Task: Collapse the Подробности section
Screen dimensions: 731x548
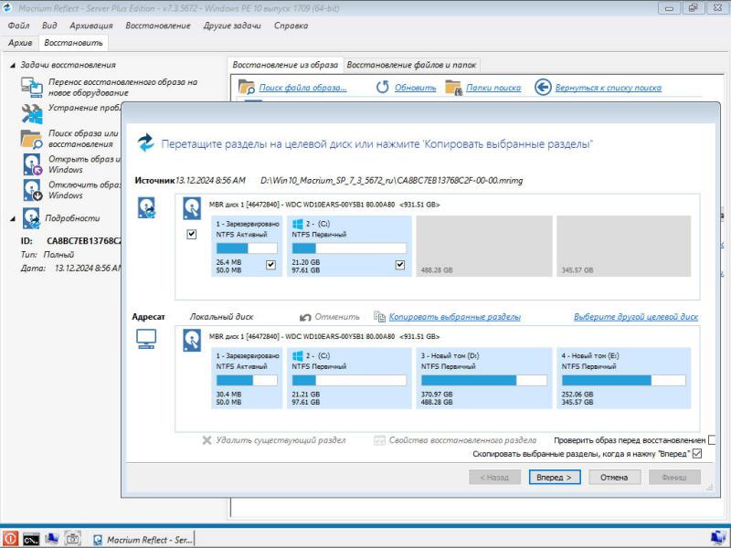Action: click(13, 218)
